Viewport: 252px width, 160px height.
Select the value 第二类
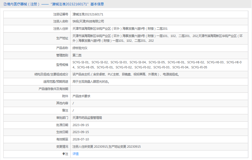77,55
